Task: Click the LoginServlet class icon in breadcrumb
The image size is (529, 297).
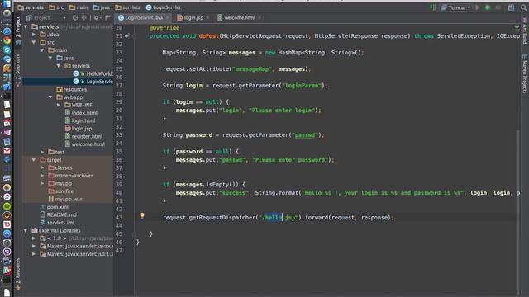Action: pyautogui.click(x=149, y=7)
